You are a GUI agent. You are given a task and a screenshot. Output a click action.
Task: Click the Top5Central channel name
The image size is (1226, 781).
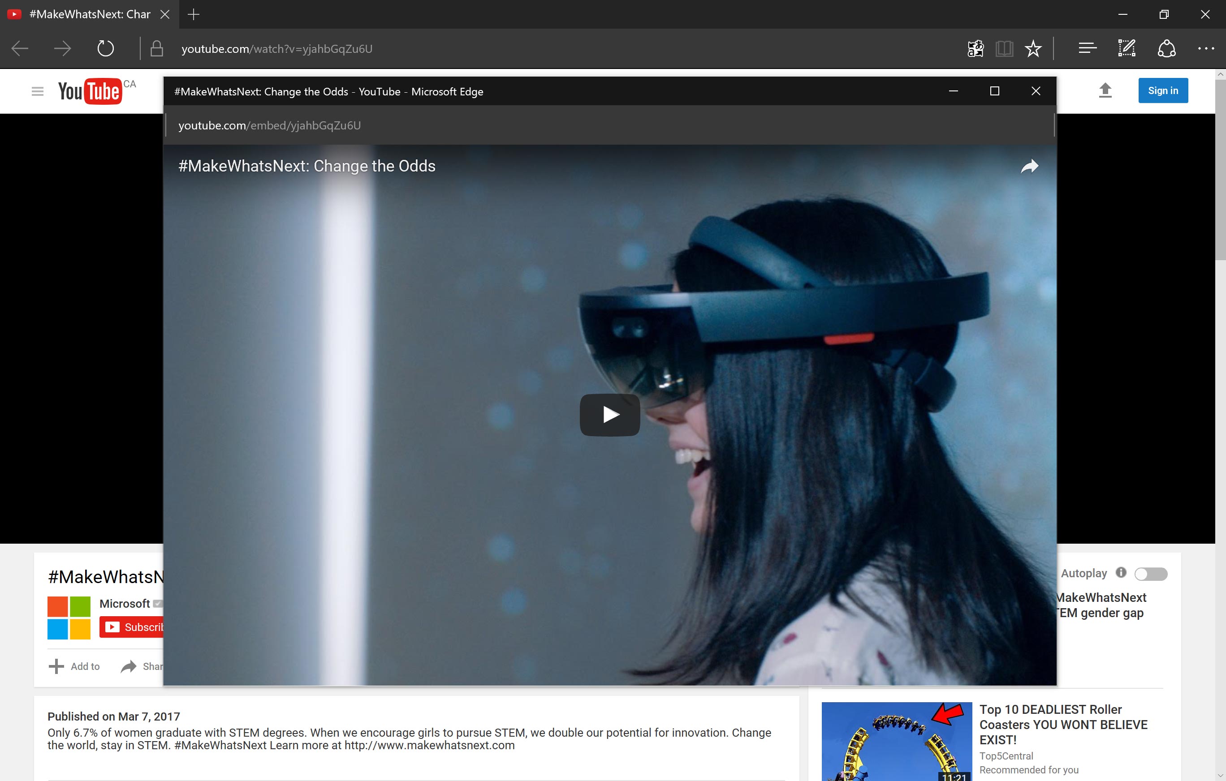click(1006, 756)
